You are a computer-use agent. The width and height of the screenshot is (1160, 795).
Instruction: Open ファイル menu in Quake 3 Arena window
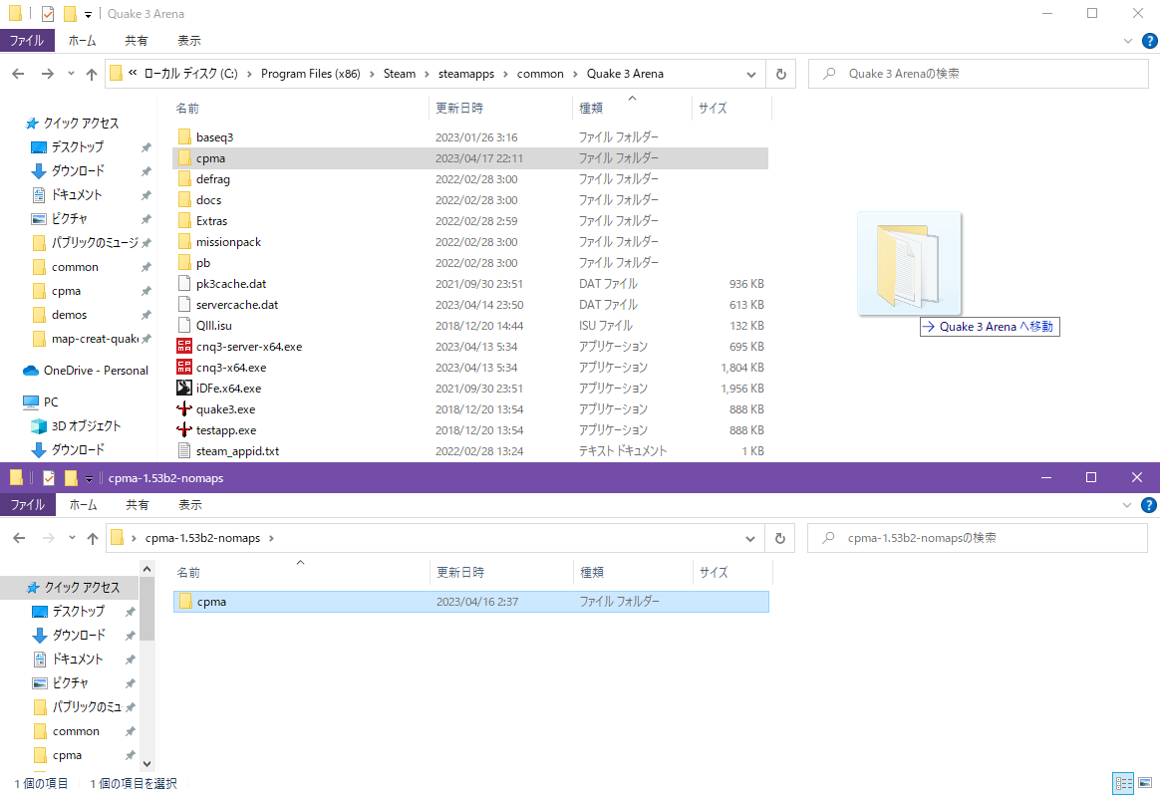pyautogui.click(x=27, y=41)
